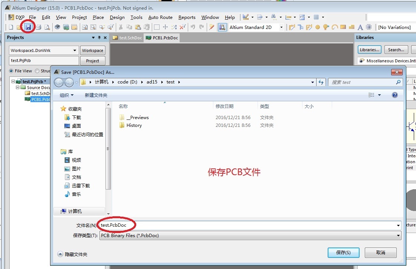Click the 取消 button
The height and width of the screenshot is (269, 416).
[x=381, y=253]
